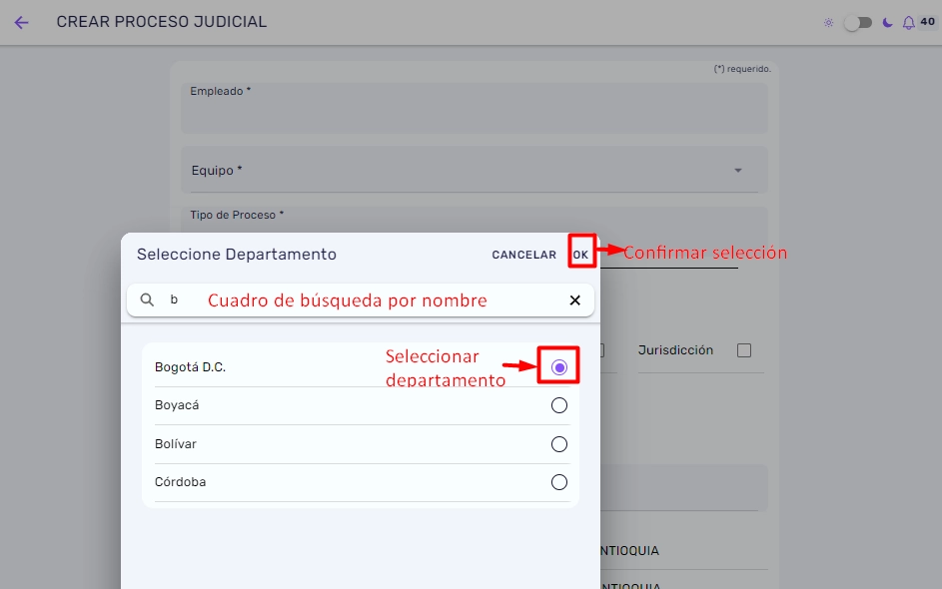
Task: Click the Empleado field
Action: (474, 108)
